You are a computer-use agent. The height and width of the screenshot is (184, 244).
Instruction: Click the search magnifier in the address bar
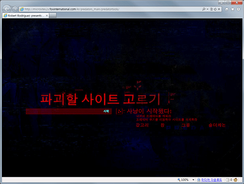pyautogui.click(x=203, y=9)
